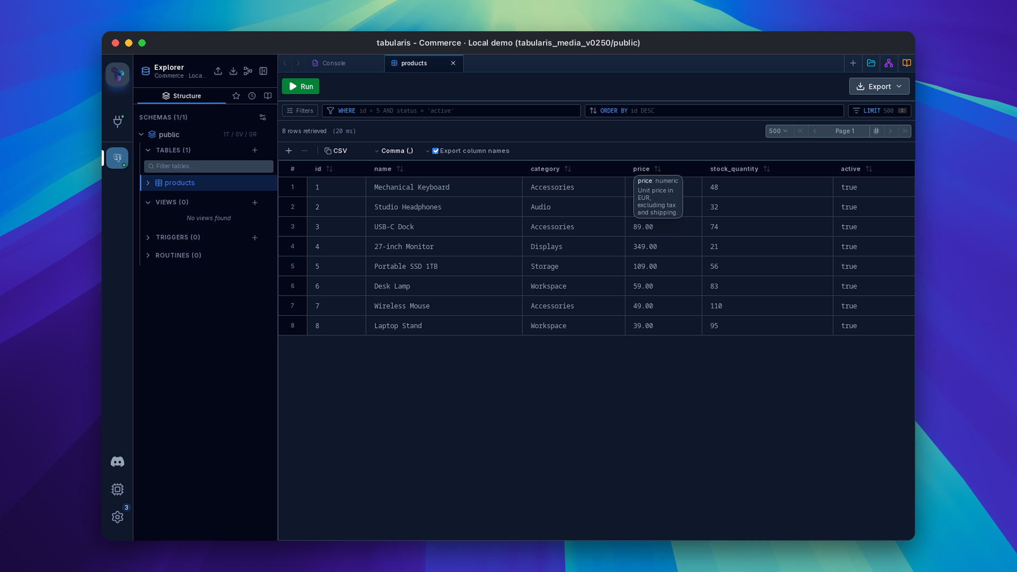
Task: Click the tabularis logo in the sidebar
Action: click(117, 74)
